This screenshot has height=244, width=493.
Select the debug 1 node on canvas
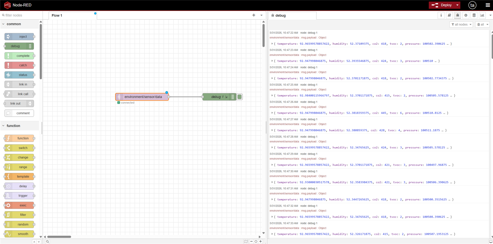(219, 97)
